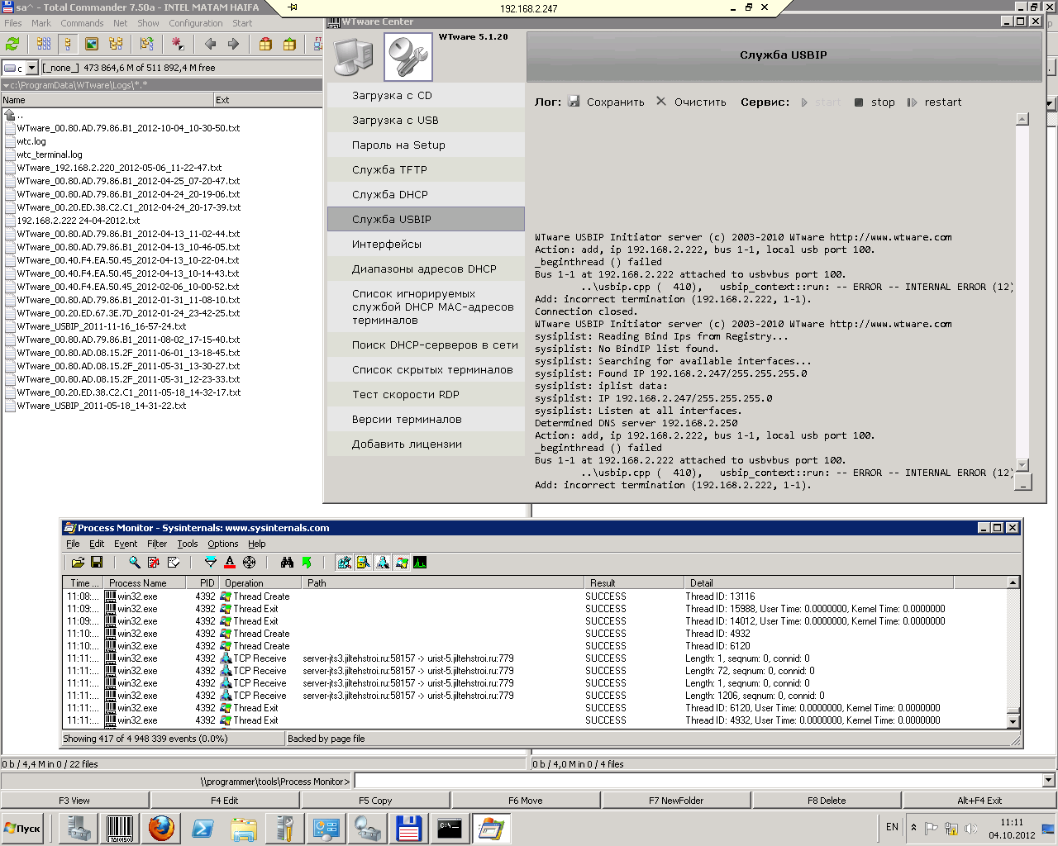Toggle Show Network Activity in Process Monitor
The image size is (1058, 846).
pos(383,563)
